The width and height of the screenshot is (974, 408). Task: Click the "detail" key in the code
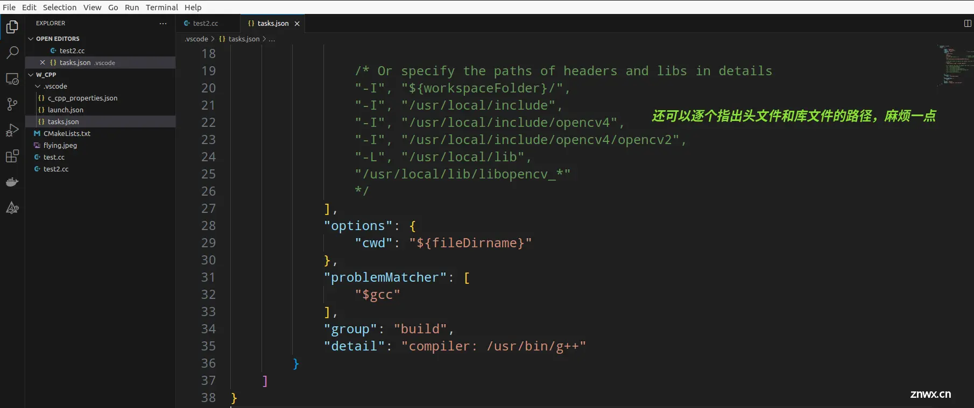354,346
